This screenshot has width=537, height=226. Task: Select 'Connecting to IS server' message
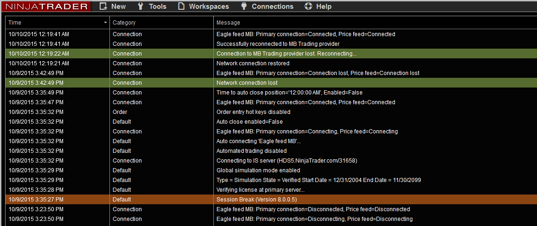[x=287, y=160]
